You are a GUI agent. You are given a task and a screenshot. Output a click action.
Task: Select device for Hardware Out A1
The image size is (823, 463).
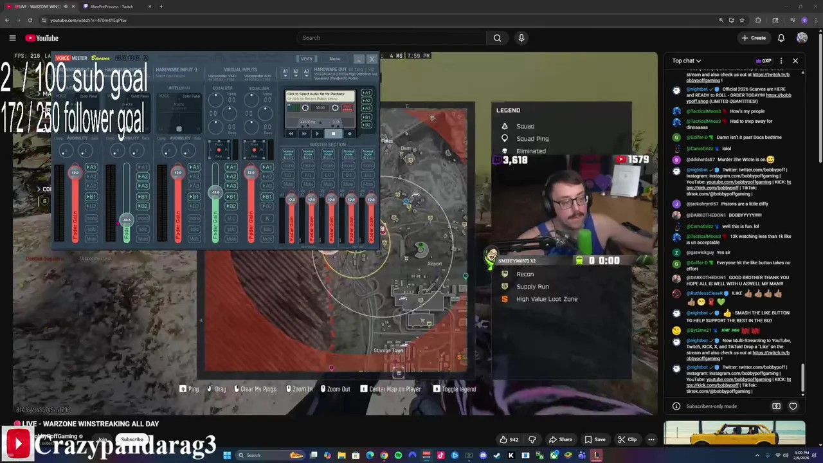pyautogui.click(x=285, y=73)
